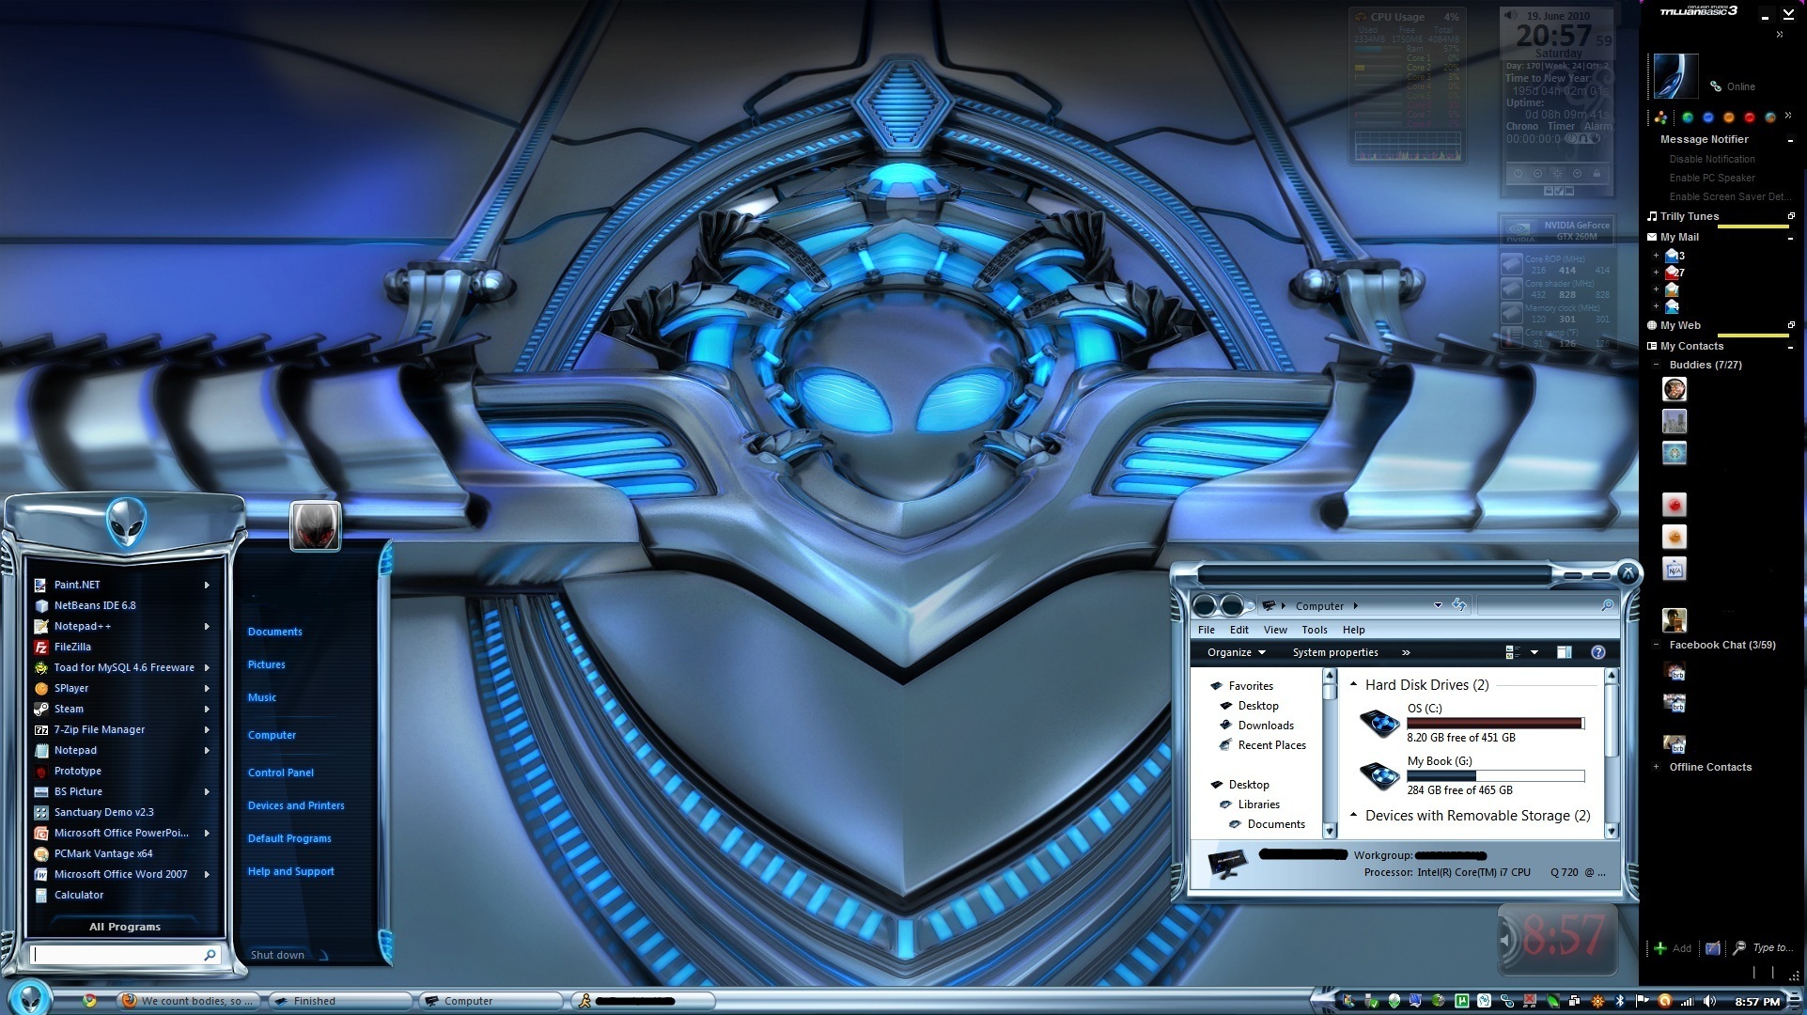Image resolution: width=1807 pixels, height=1015 pixels.
Task: Collapse the Hard Disk Drives group
Action: pos(1354,684)
